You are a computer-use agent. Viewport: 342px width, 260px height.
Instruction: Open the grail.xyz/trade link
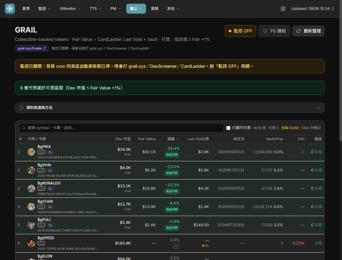pos(32,48)
